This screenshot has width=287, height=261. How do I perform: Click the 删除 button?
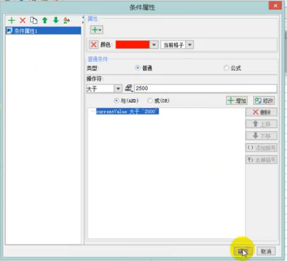coord(261,112)
